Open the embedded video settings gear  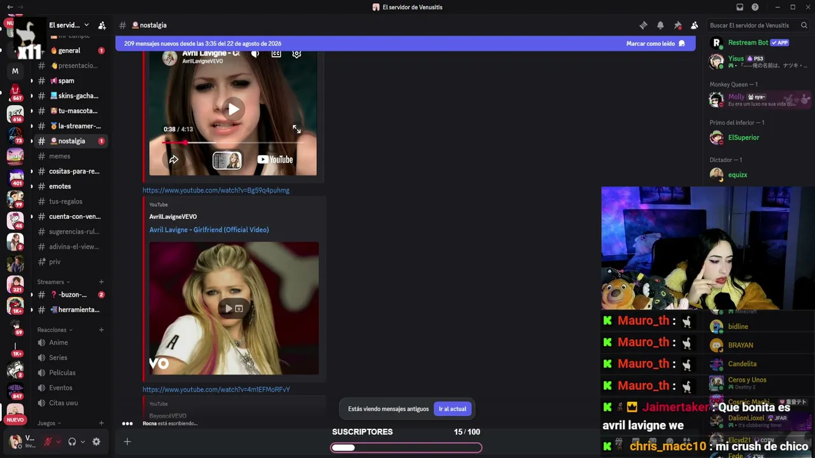coord(297,54)
